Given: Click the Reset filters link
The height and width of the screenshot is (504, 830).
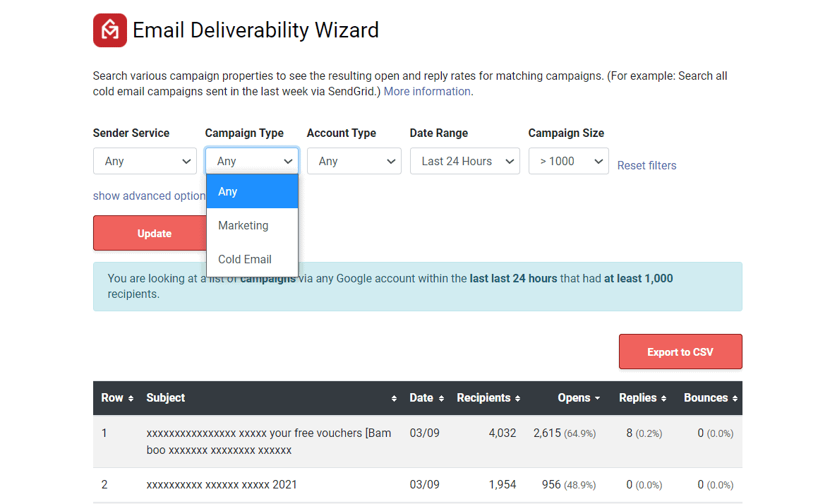Looking at the screenshot, I should click(x=646, y=165).
